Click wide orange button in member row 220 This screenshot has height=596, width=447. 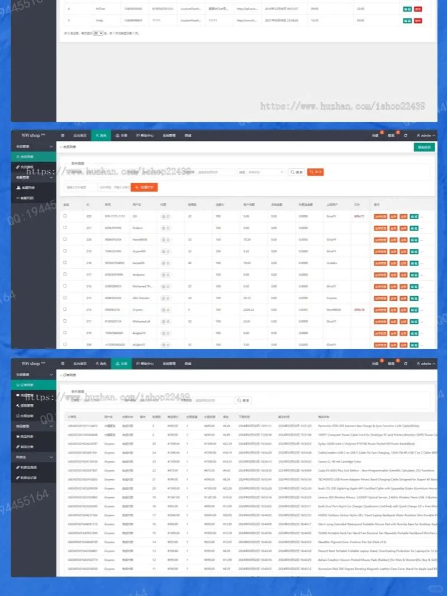pyautogui.click(x=381, y=240)
